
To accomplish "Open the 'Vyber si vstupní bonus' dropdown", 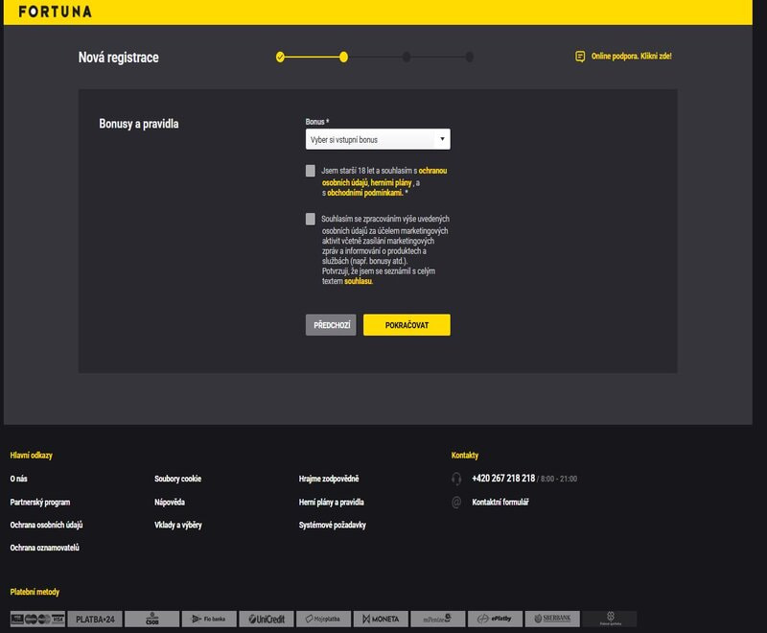I will pos(377,140).
